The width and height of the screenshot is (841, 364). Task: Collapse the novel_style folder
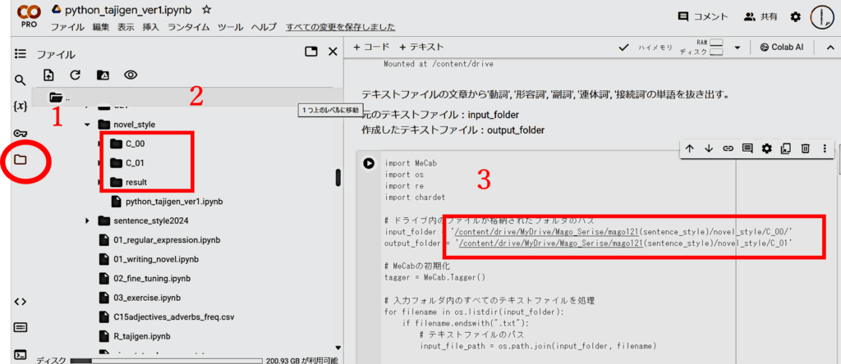(87, 125)
